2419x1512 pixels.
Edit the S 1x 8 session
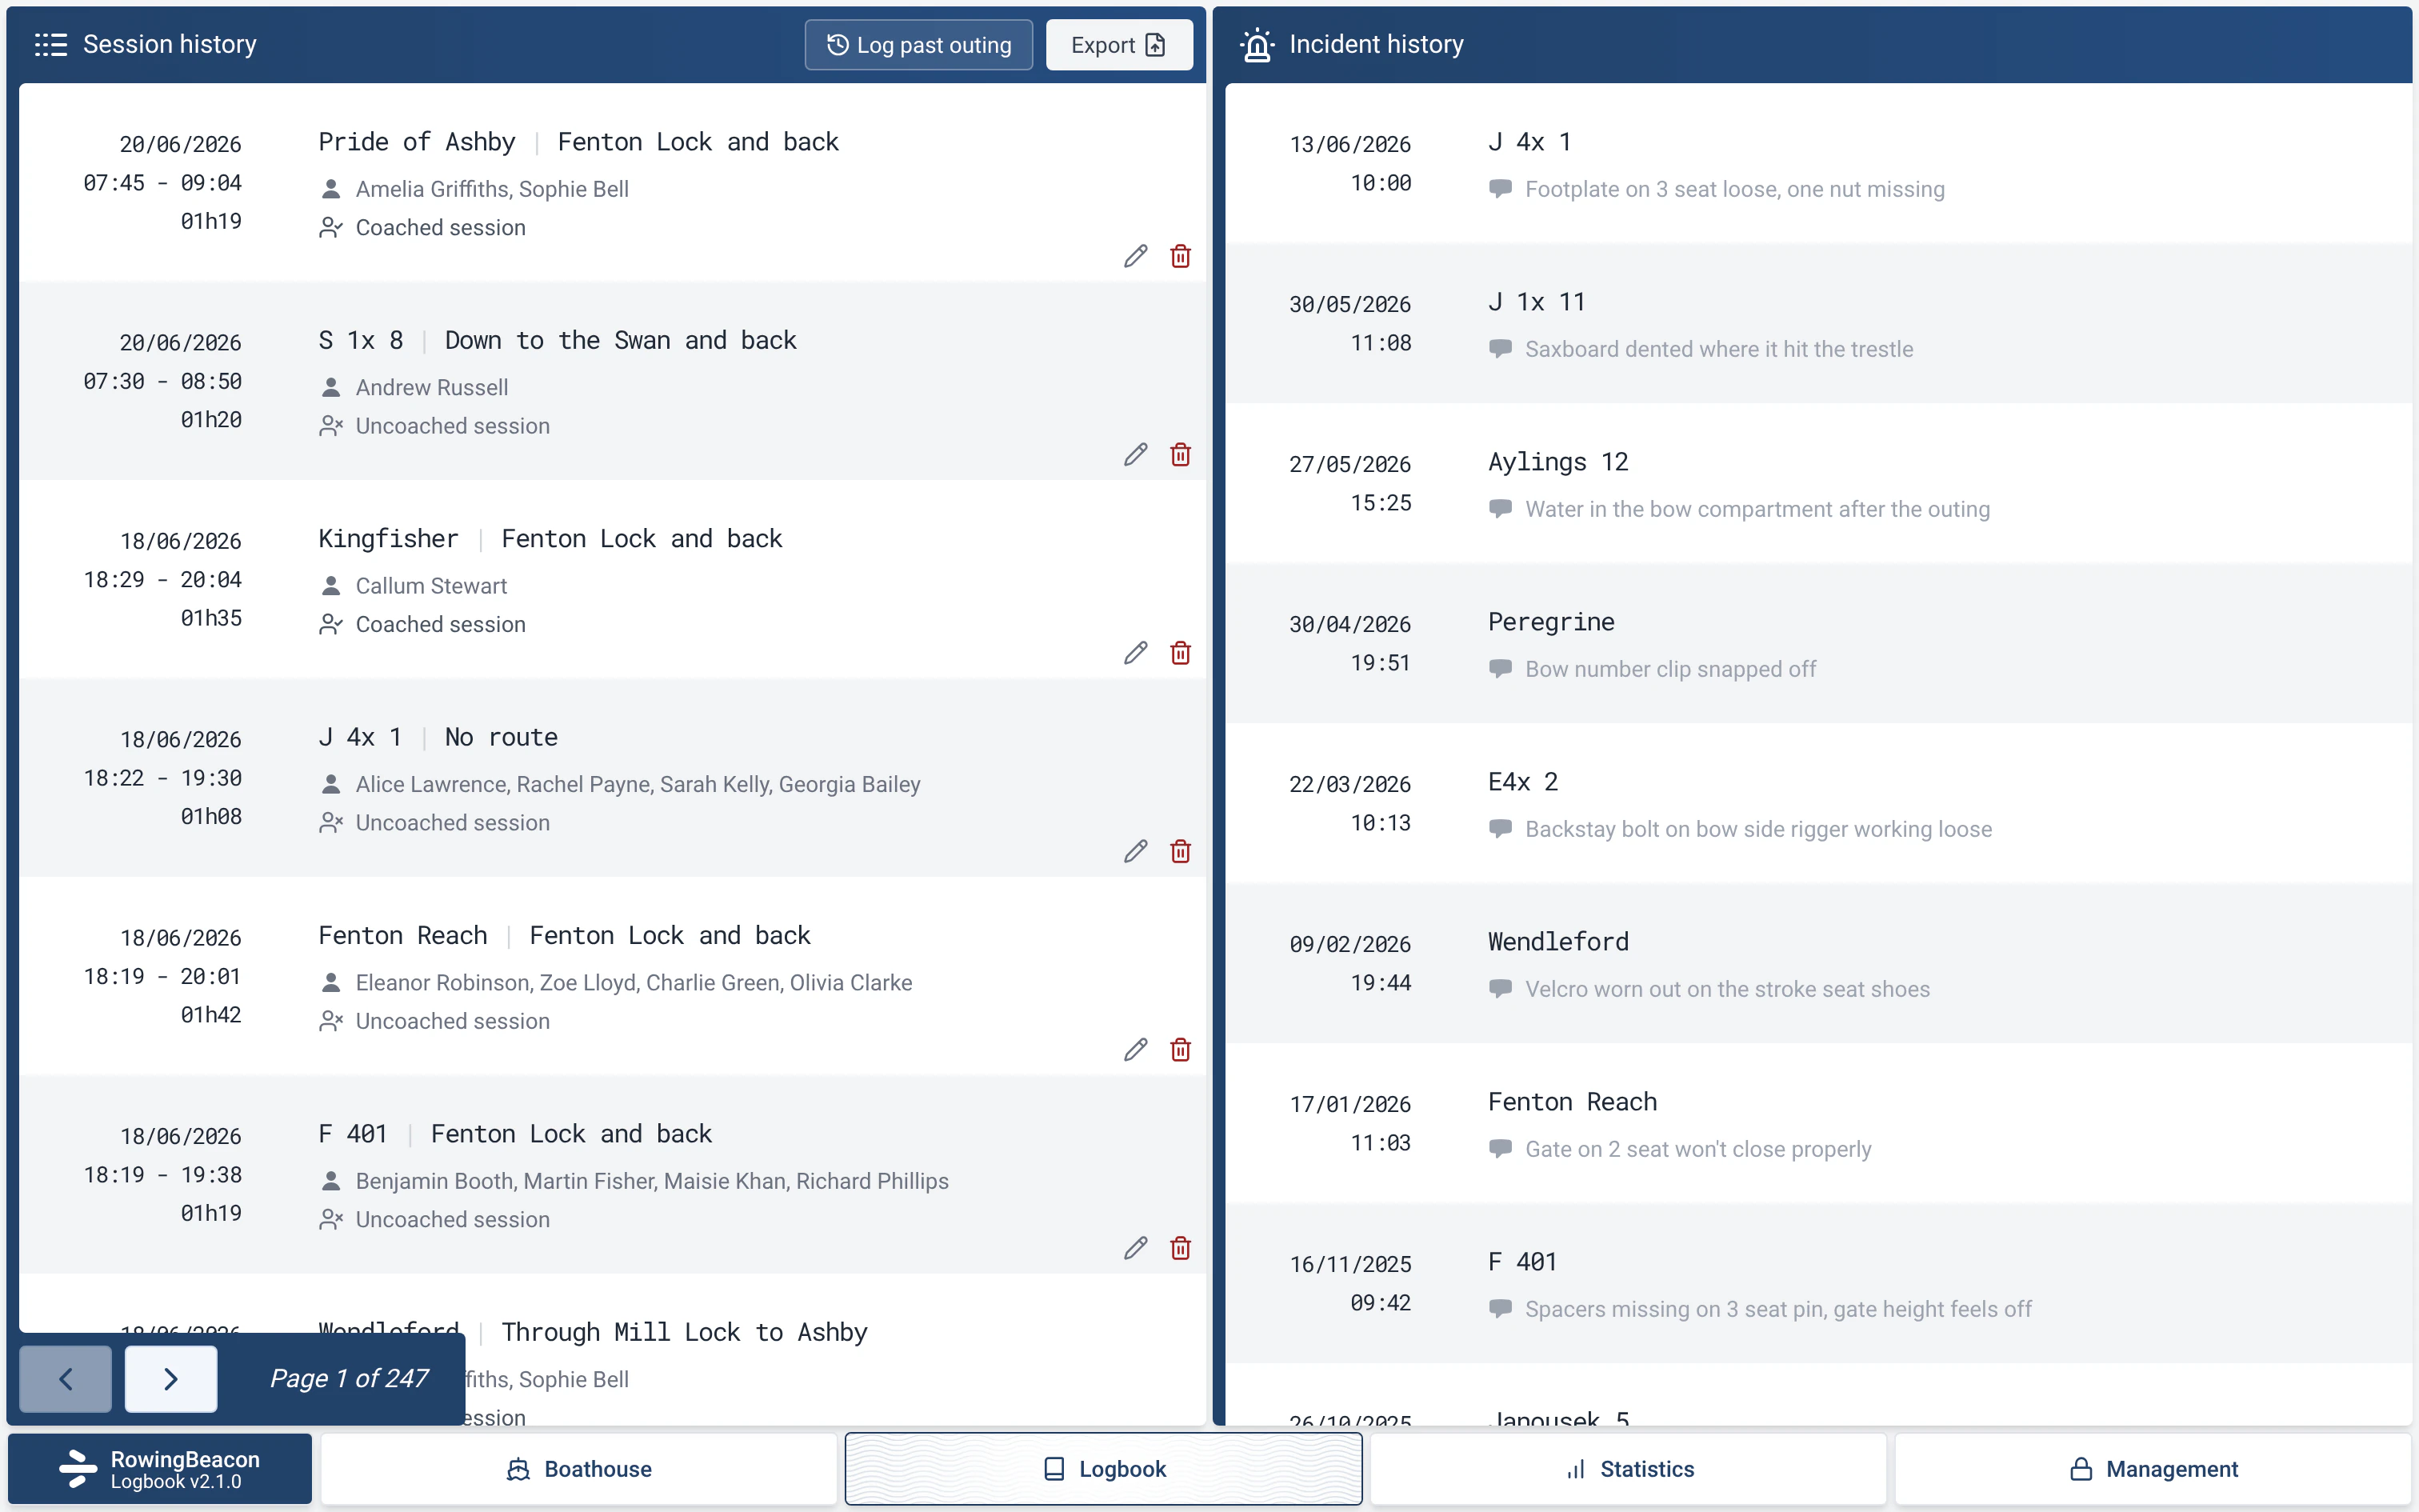click(x=1136, y=454)
